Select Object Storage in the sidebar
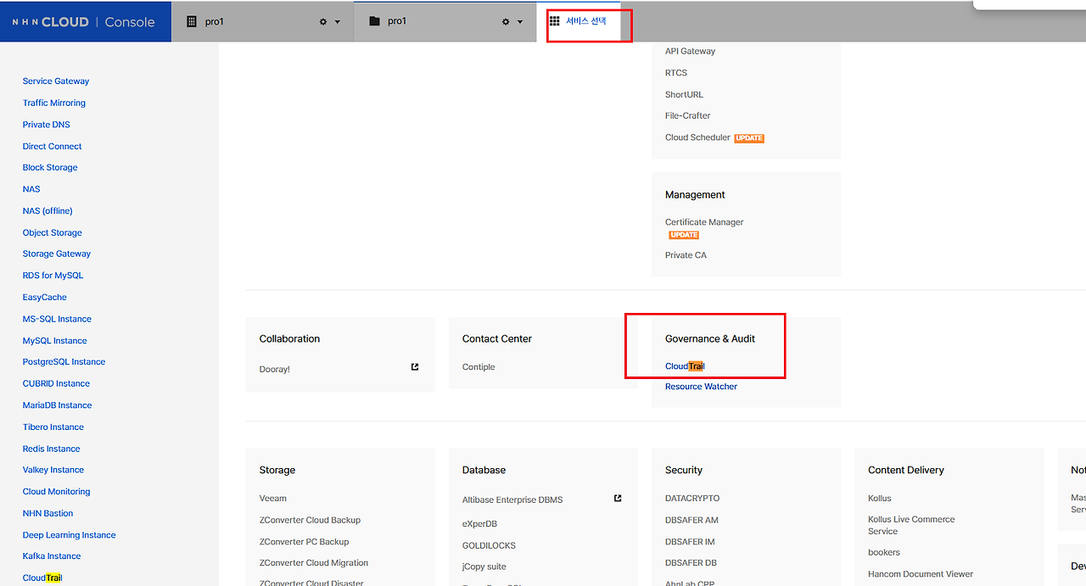The width and height of the screenshot is (1086, 586). (x=53, y=232)
